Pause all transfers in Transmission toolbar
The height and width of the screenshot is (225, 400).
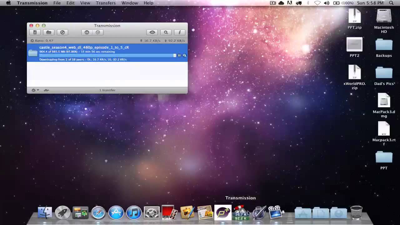click(87, 32)
